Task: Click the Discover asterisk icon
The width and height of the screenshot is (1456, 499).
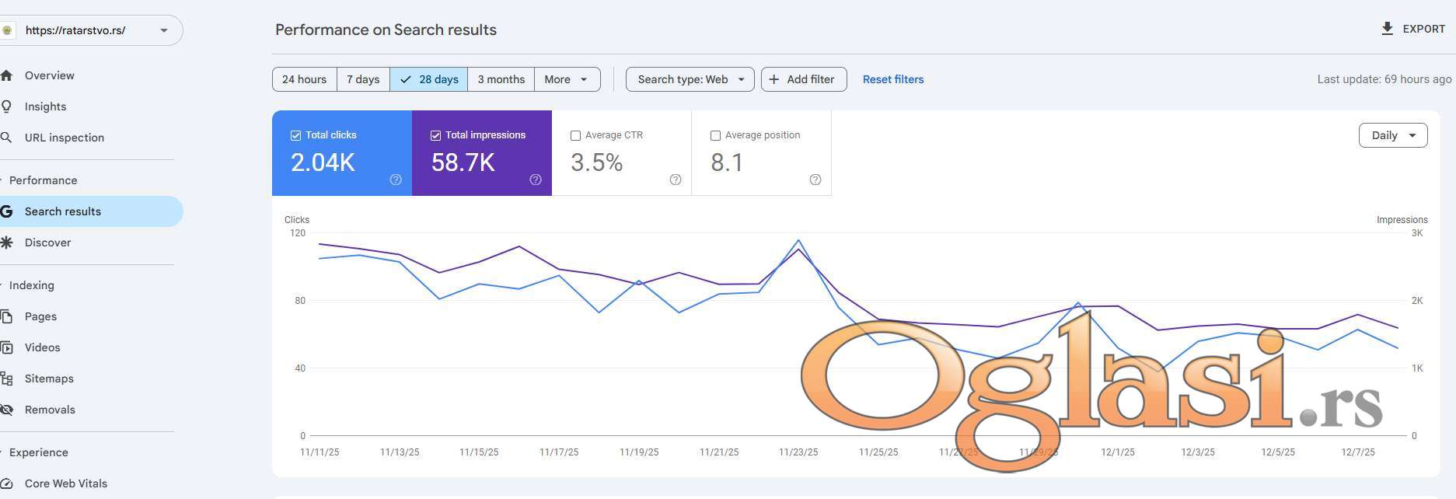Action: click(7, 243)
